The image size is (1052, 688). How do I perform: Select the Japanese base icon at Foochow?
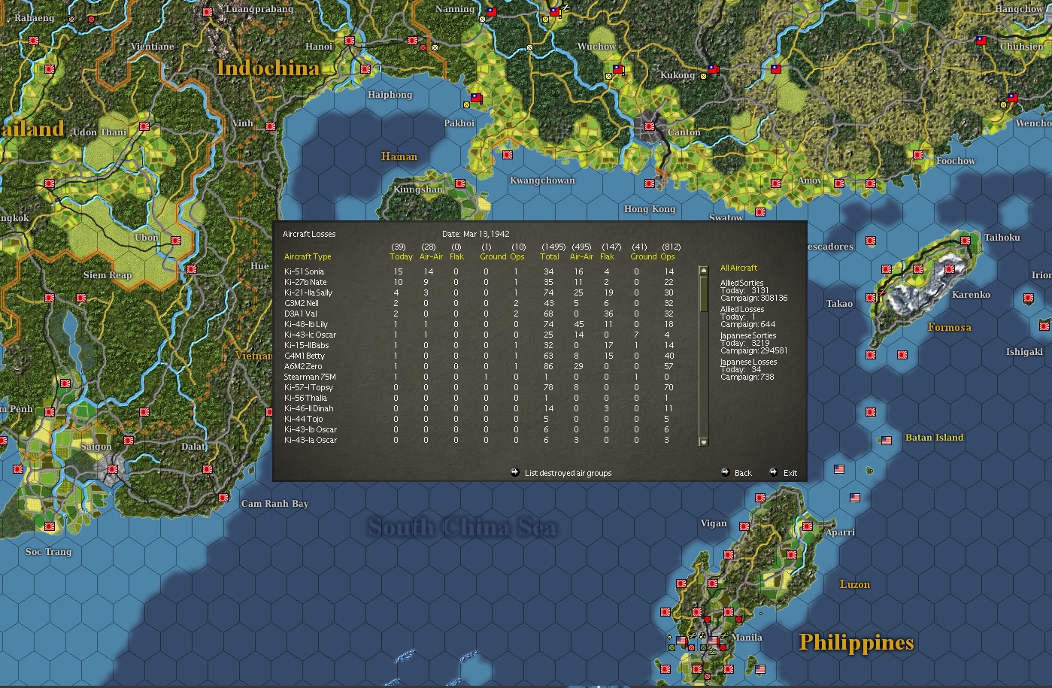point(917,155)
